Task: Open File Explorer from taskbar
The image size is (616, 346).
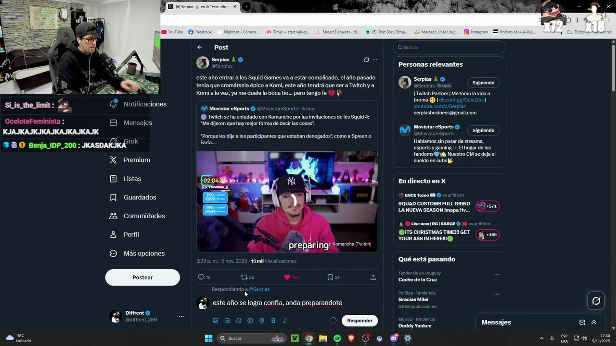Action: (323, 338)
